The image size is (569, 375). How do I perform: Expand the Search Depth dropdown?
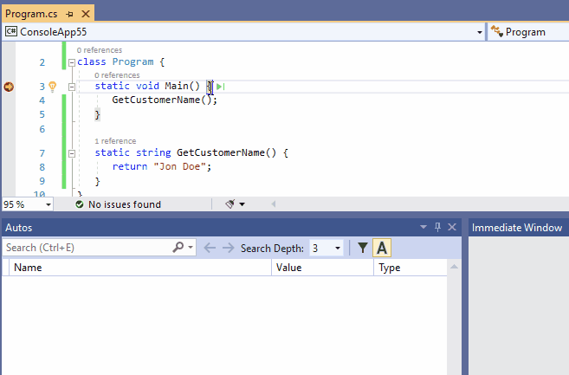tap(337, 248)
